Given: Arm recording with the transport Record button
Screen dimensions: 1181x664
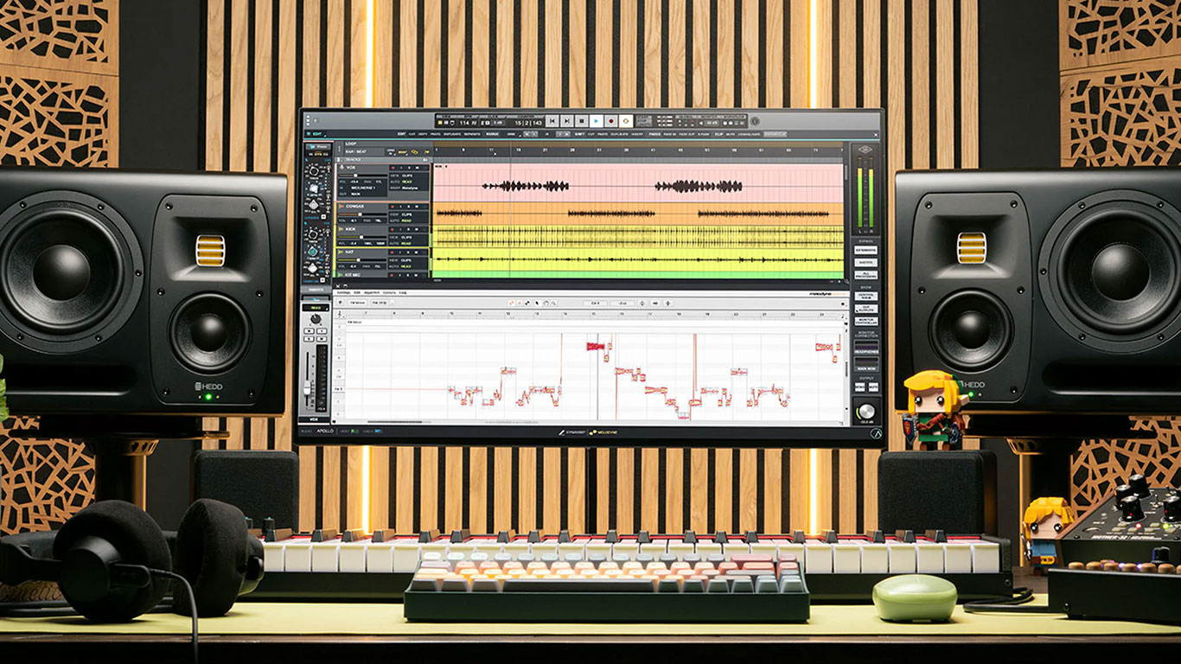Looking at the screenshot, I should (611, 122).
